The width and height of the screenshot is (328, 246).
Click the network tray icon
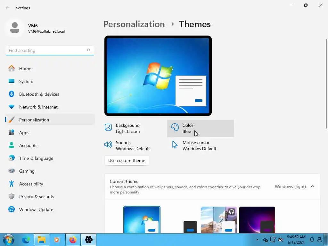[x=273, y=240]
